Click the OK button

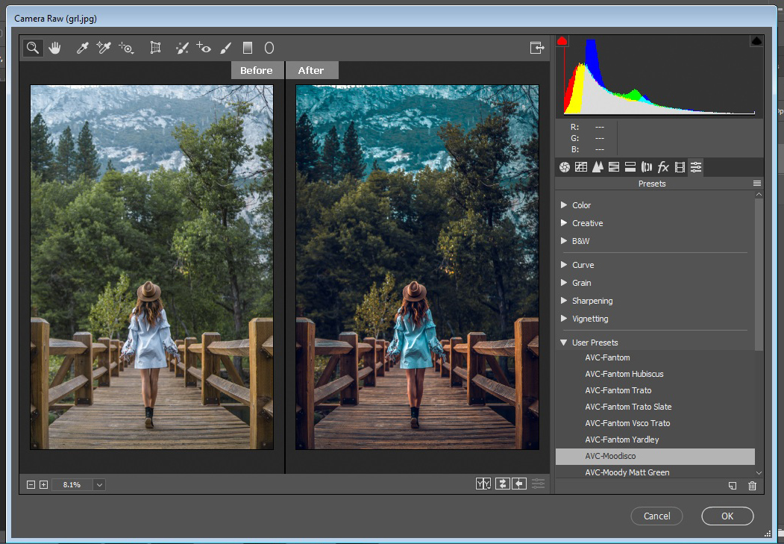pyautogui.click(x=727, y=516)
